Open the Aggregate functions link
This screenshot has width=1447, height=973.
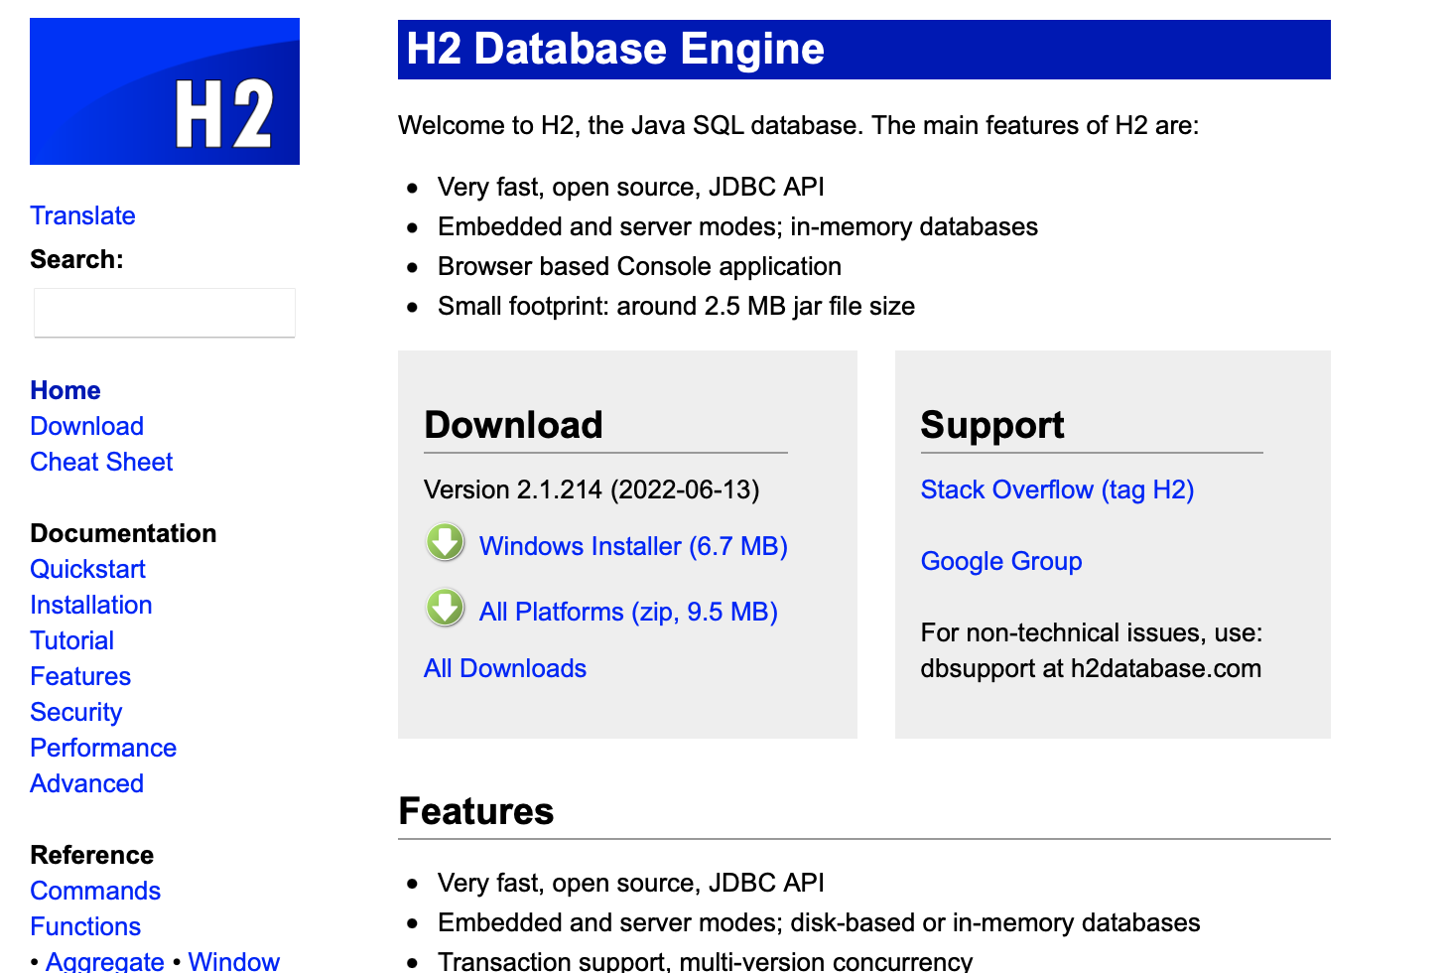pyautogui.click(x=105, y=961)
